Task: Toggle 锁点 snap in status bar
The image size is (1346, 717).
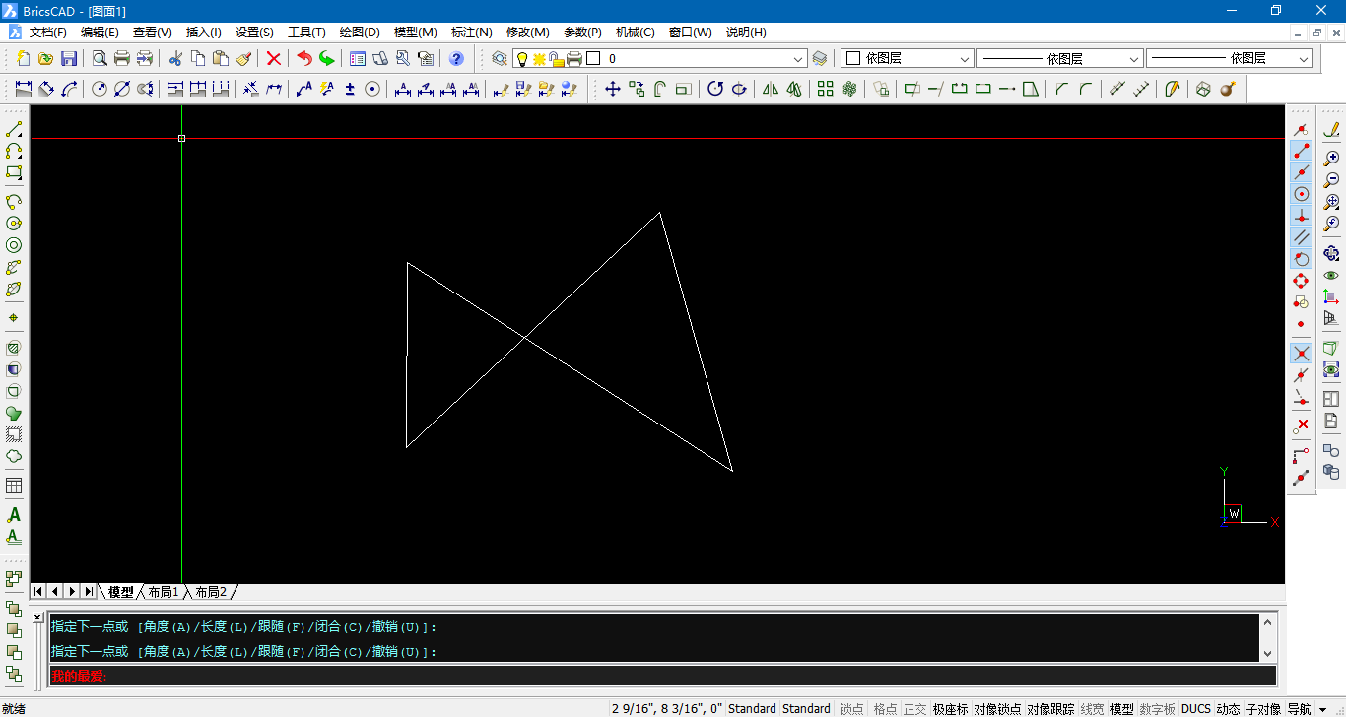Action: pyautogui.click(x=851, y=709)
